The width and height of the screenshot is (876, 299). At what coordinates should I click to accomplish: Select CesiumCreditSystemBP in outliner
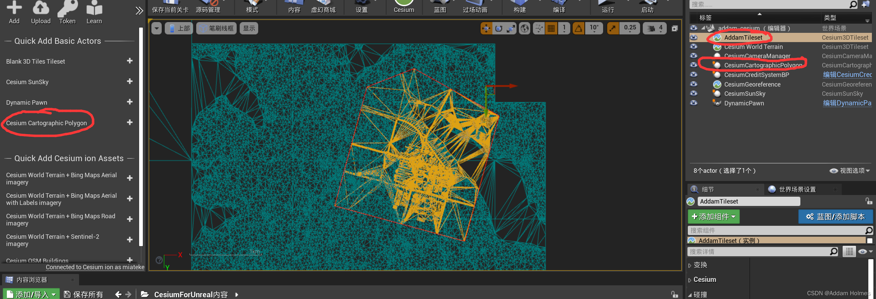[x=757, y=75]
